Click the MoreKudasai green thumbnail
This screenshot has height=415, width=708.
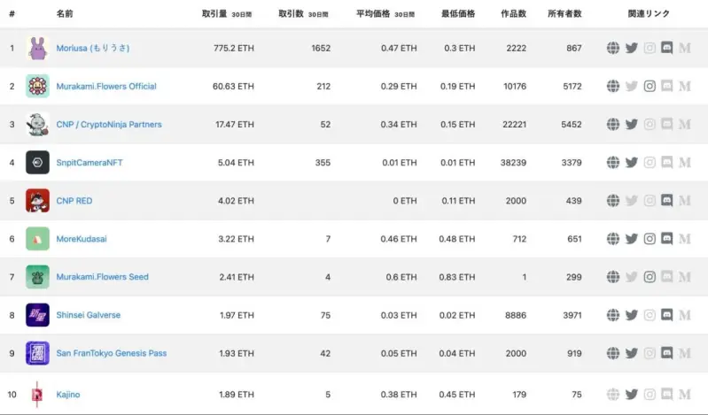(x=37, y=239)
